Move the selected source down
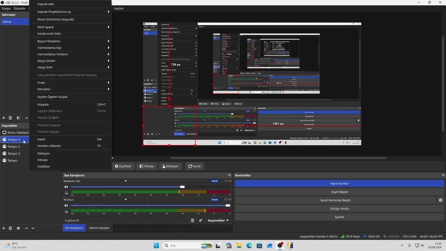 tap(33, 228)
